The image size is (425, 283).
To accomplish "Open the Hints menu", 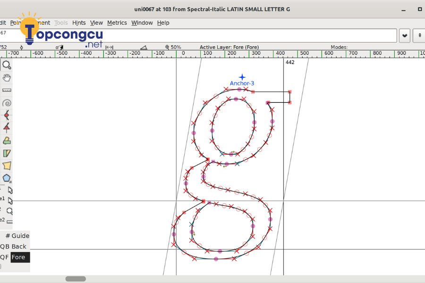I will pyautogui.click(x=79, y=23).
